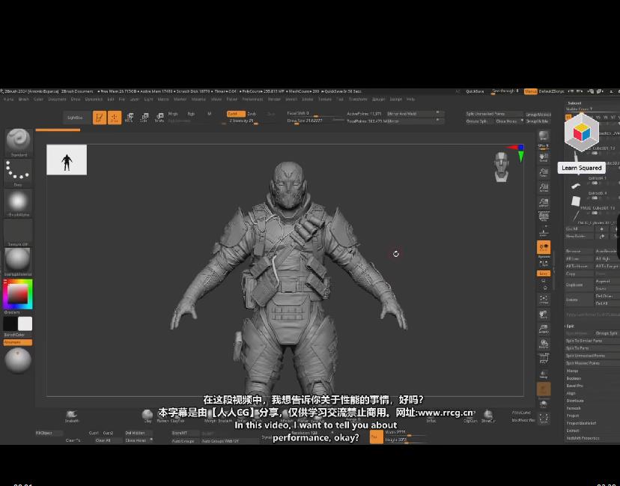Screen dimensions: 620x486
Task: Activate the Draw mode button
Action: [114, 118]
